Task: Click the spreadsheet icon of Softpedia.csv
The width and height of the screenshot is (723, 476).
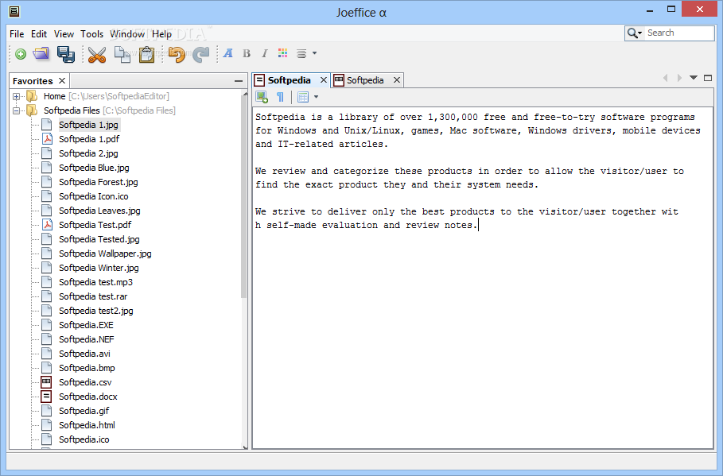Action: point(46,382)
